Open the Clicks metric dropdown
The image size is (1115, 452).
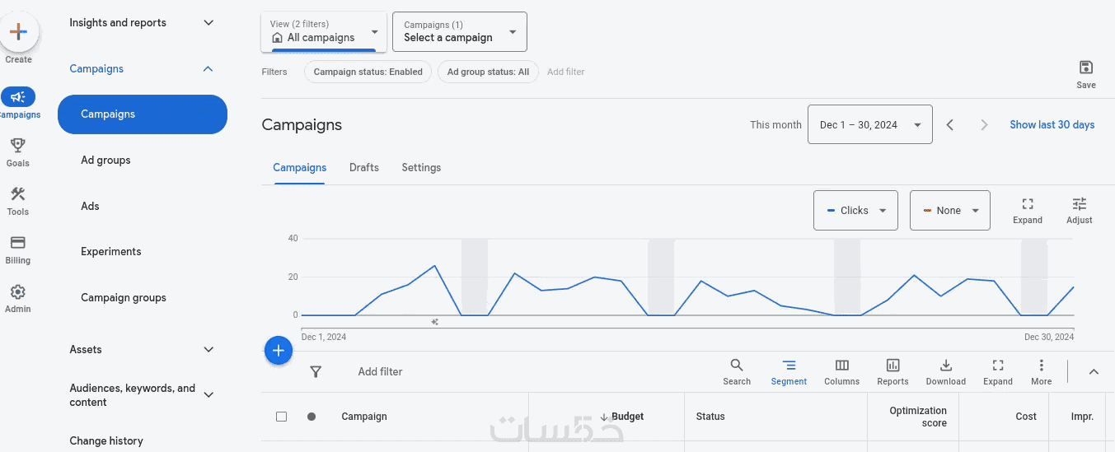(855, 211)
